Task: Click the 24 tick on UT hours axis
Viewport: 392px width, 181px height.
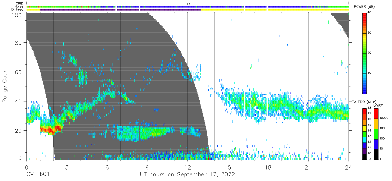Action: (348, 167)
